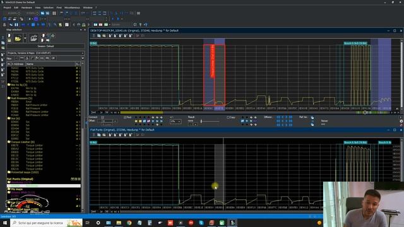Open the Find menu
The image size is (404, 227).
point(59,8)
